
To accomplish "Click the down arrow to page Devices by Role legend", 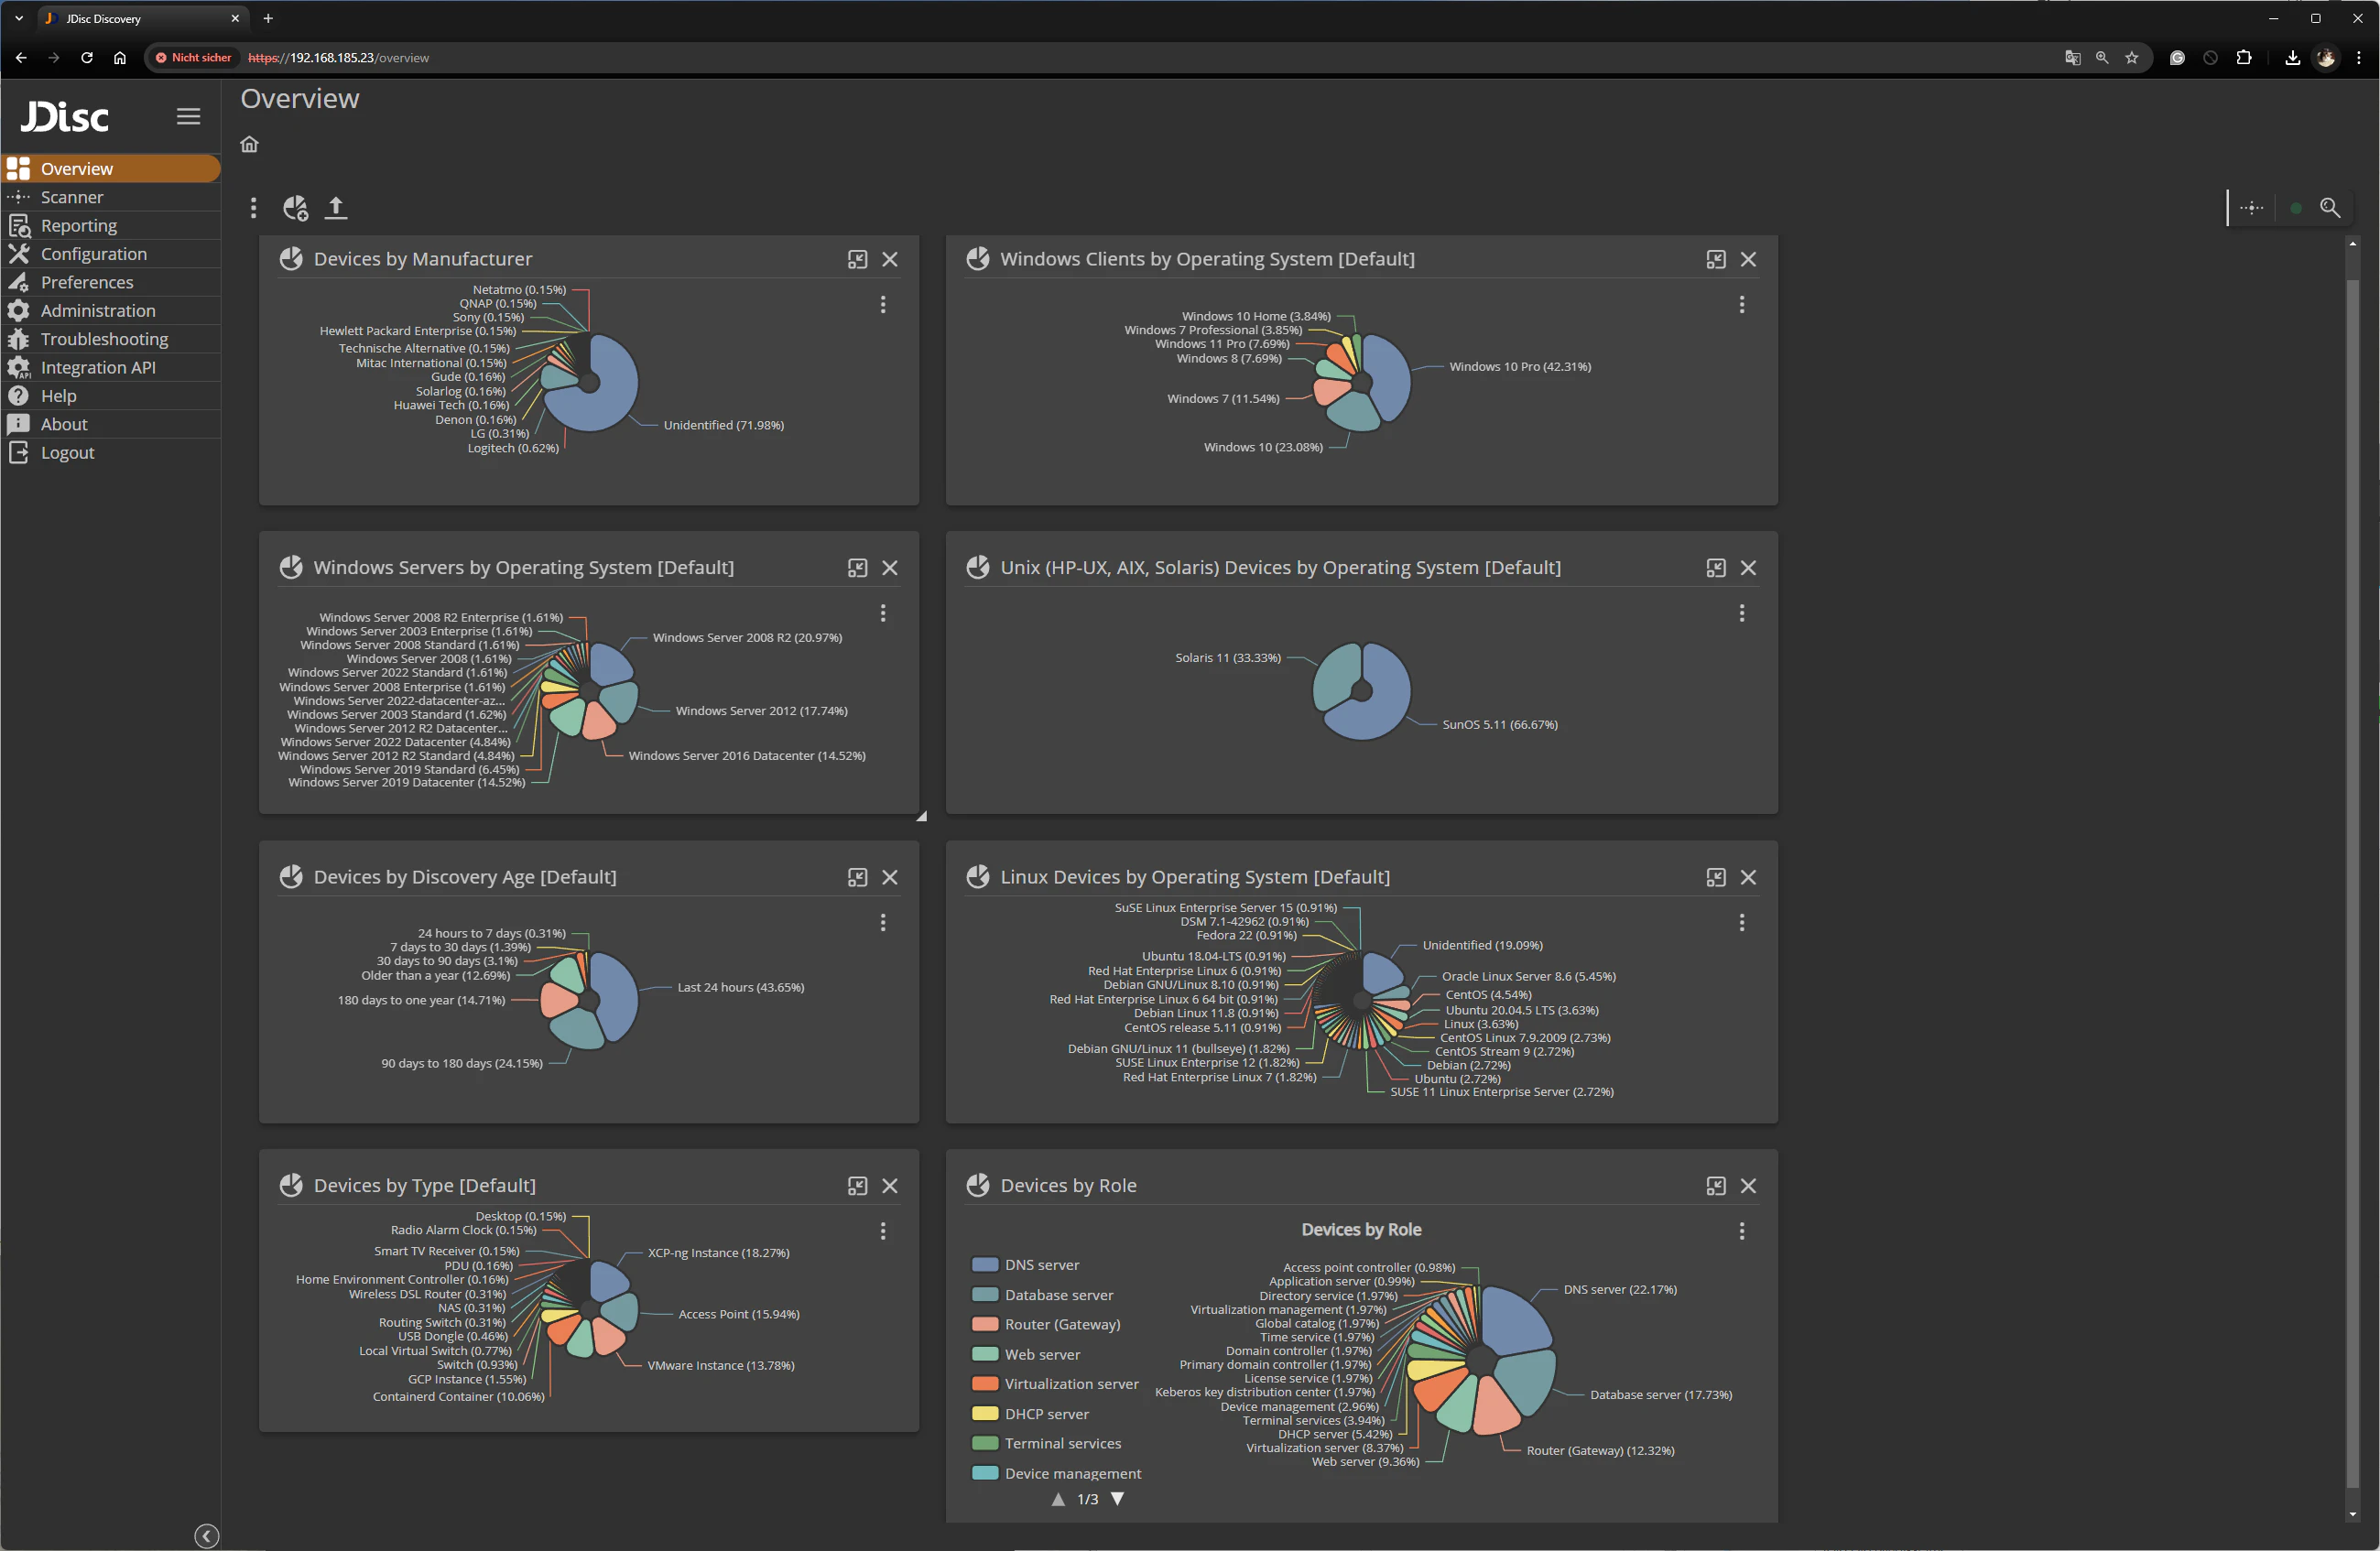I will pos(1117,1499).
